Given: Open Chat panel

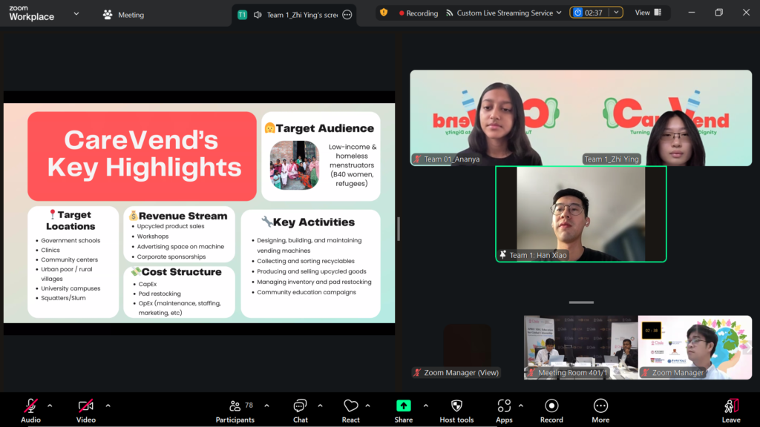Looking at the screenshot, I should pyautogui.click(x=300, y=411).
